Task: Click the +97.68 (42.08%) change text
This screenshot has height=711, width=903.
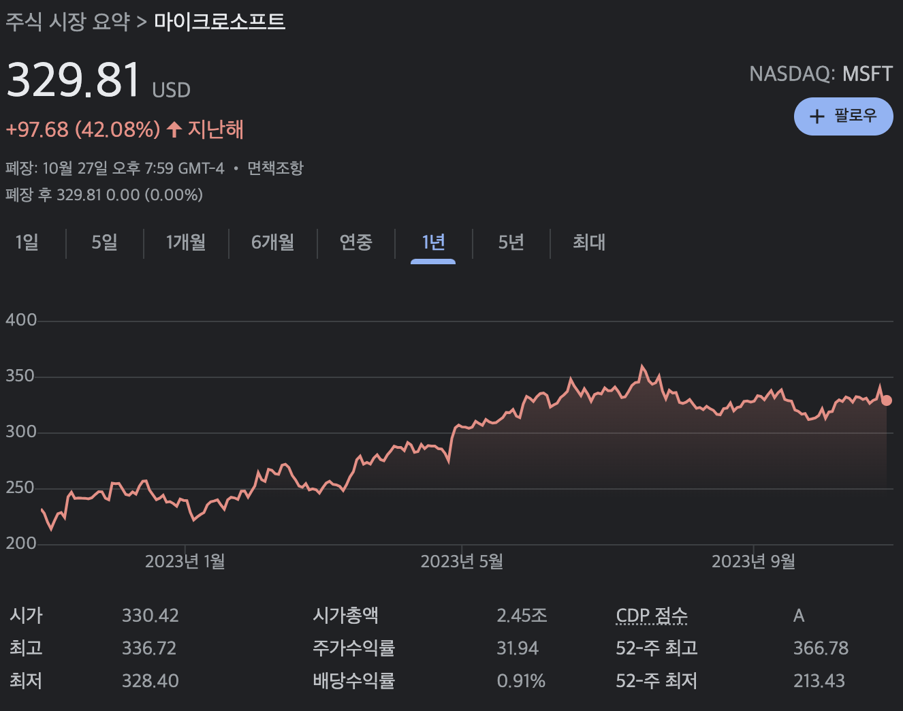Action: tap(83, 129)
